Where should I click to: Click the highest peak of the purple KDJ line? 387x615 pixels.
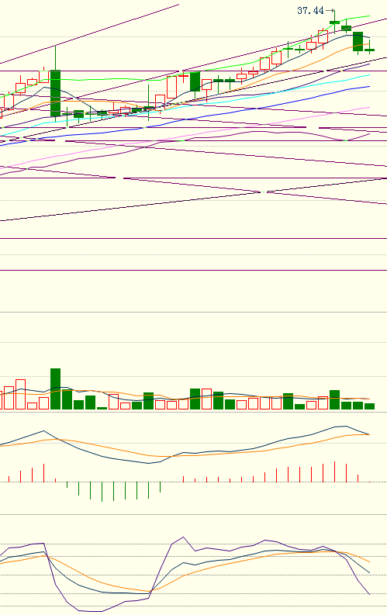183,537
